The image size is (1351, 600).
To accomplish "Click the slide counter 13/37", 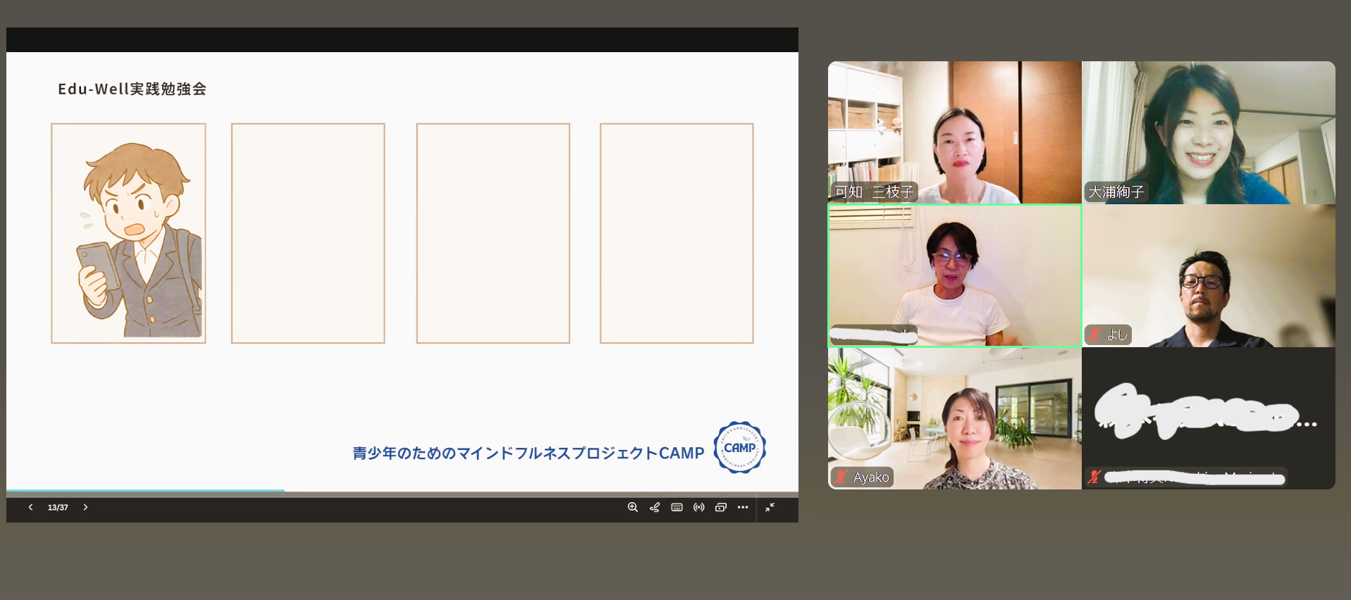I will point(58,507).
